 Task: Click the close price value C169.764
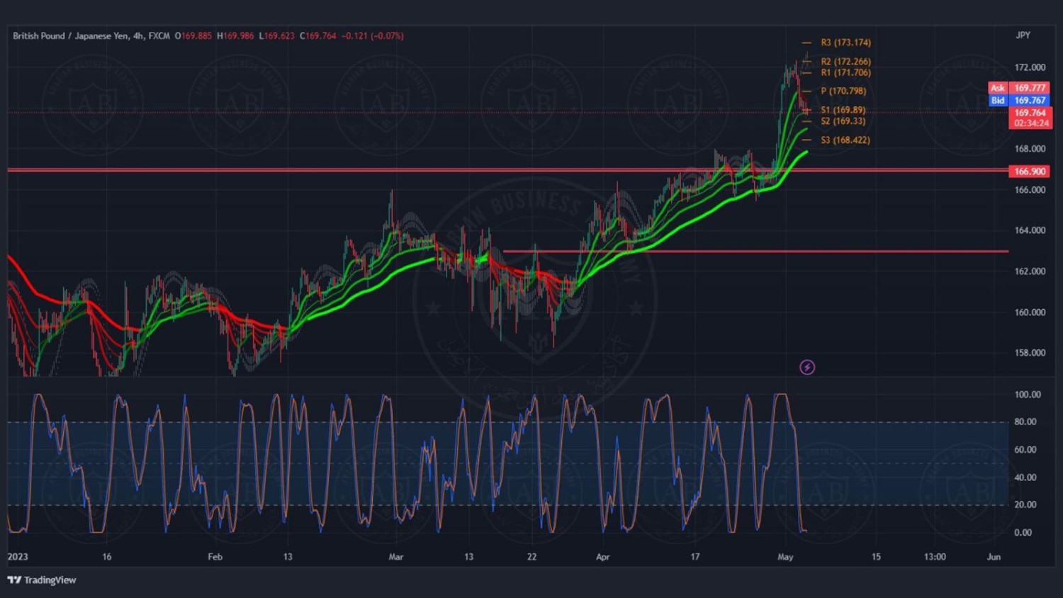[317, 35]
